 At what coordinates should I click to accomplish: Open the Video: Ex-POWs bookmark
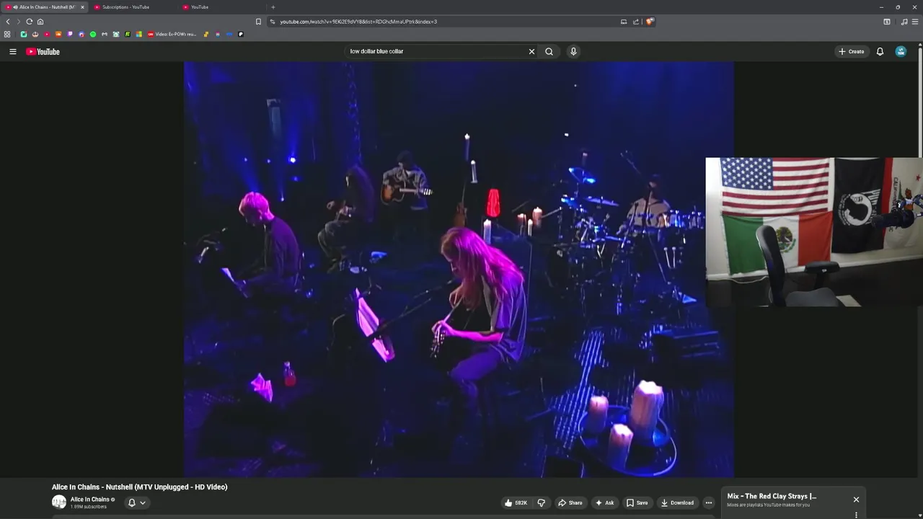point(172,34)
